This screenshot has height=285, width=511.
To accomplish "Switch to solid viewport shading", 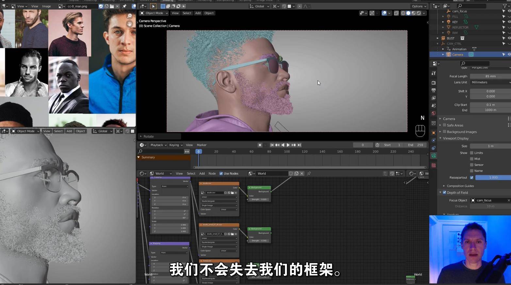I will pyautogui.click(x=408, y=13).
